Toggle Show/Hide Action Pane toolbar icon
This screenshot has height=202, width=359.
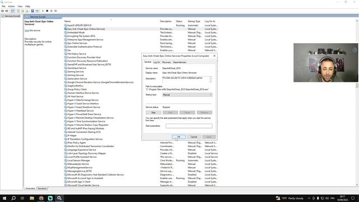37,11
